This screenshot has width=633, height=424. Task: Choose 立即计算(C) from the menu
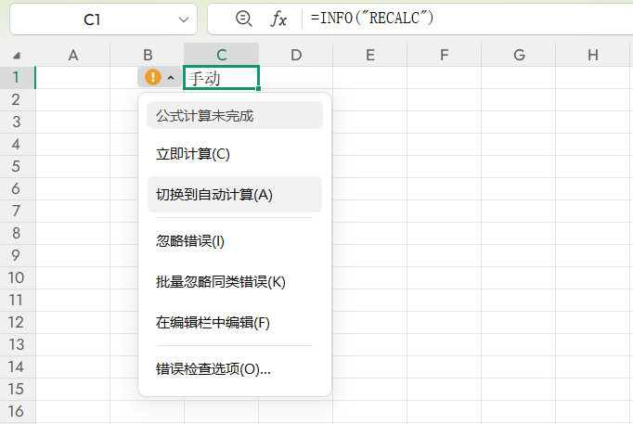tap(235, 154)
